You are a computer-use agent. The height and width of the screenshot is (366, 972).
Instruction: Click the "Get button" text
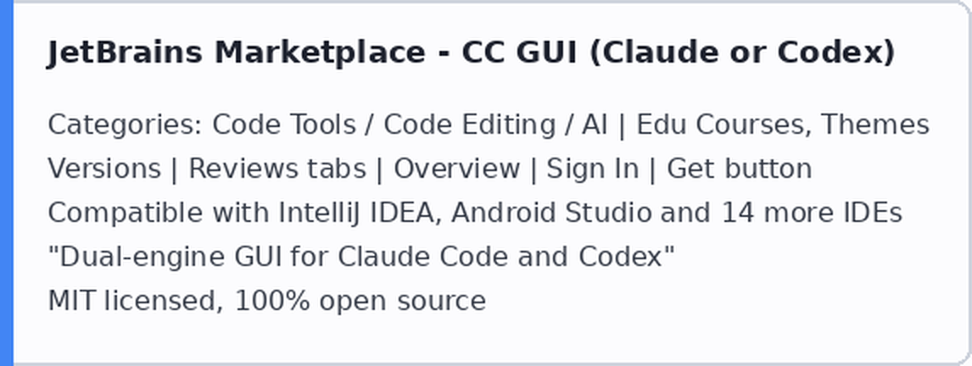pyautogui.click(x=739, y=169)
